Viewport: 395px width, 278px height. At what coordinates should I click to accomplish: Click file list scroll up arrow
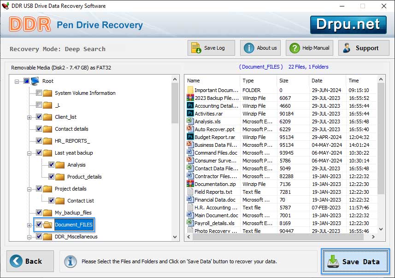point(381,79)
